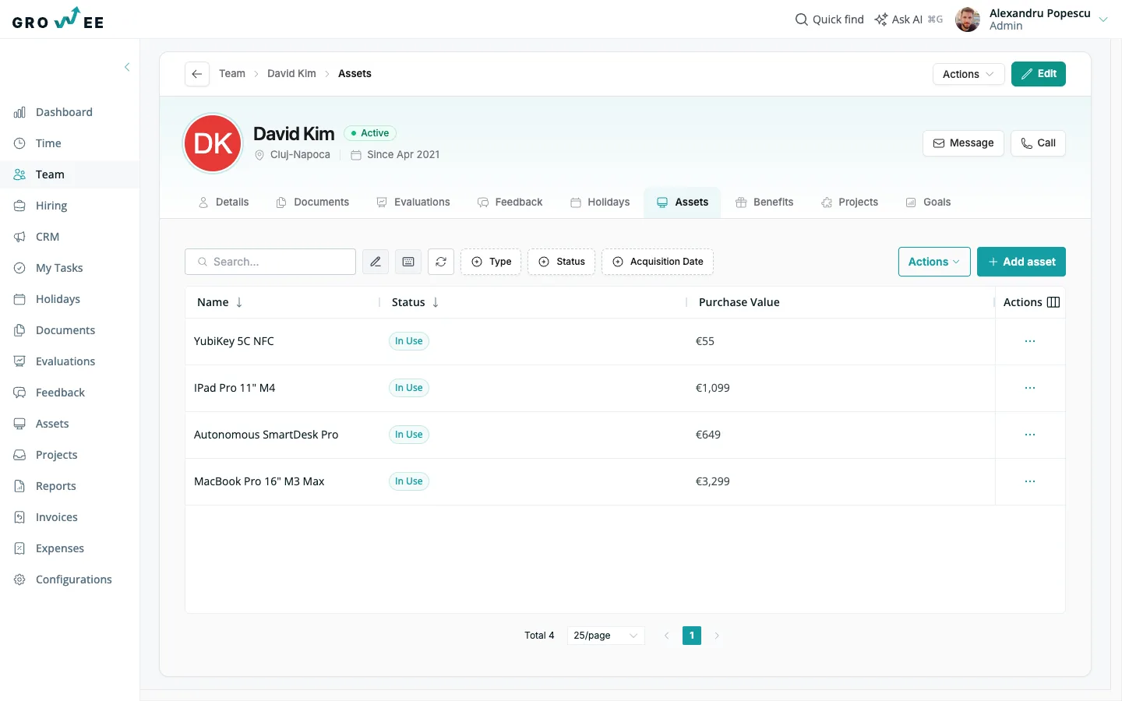1122x701 pixels.
Task: Open row actions menu for iPad Pro 11" M4
Action: [1030, 388]
